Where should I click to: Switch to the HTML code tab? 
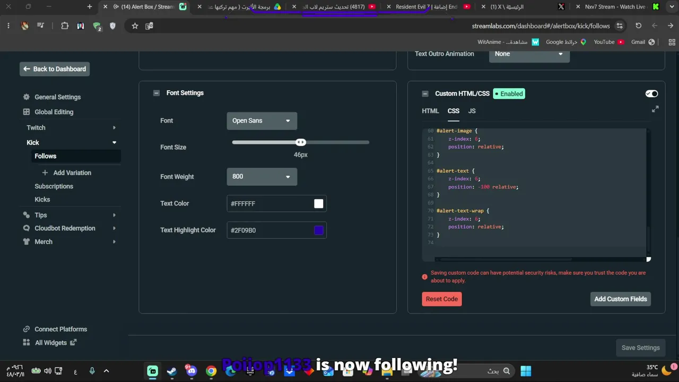tap(430, 111)
